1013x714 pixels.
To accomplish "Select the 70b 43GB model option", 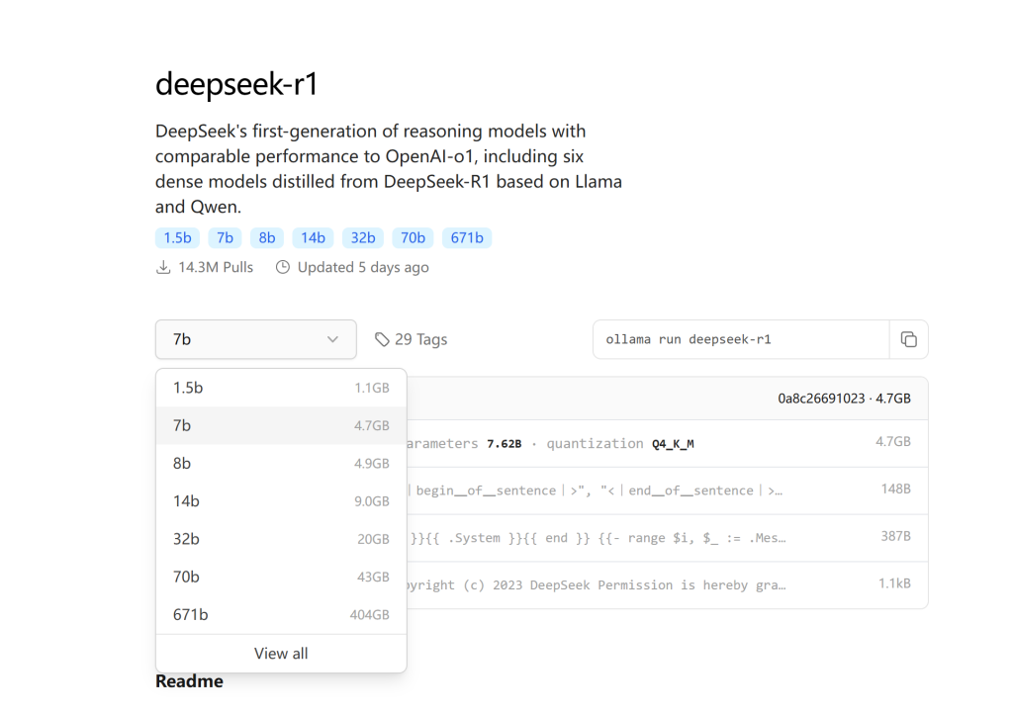I will 281,577.
